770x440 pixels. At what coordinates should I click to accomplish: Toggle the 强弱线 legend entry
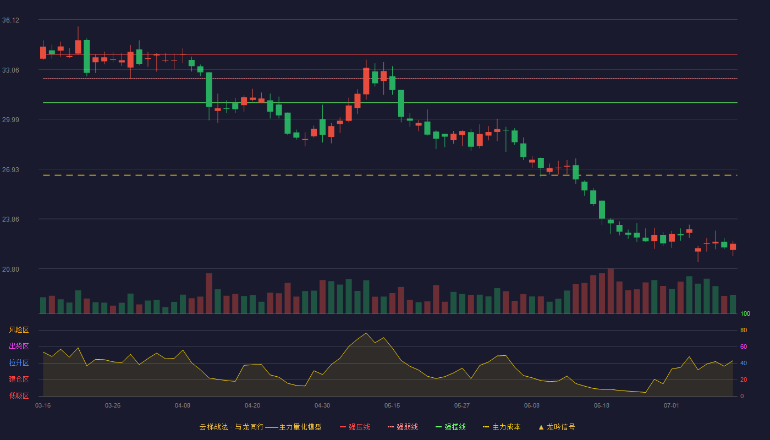(403, 427)
